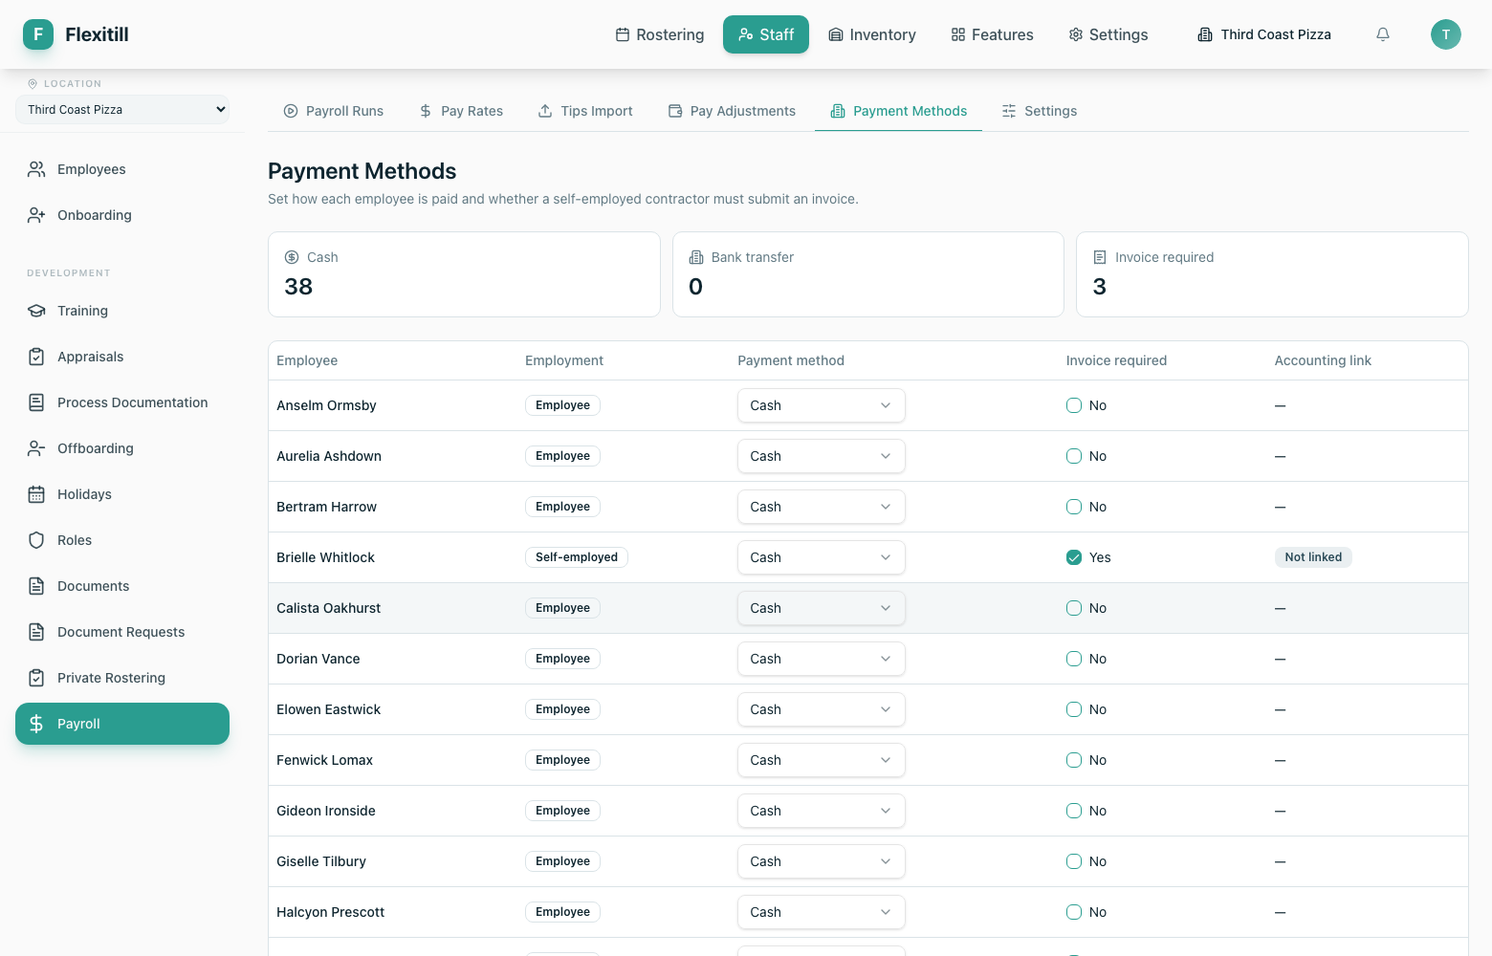This screenshot has height=956, width=1492.
Task: Open payment method dropdown for Aurelia Ashdown
Action: [x=822, y=456]
